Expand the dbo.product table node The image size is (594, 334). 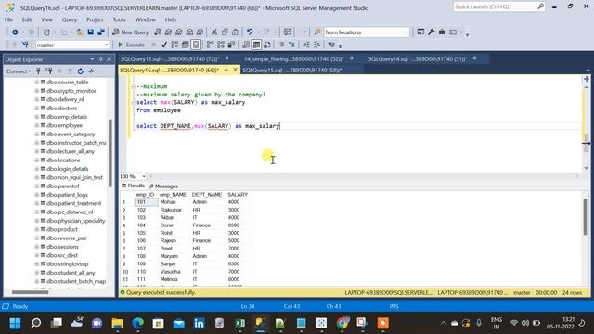pyautogui.click(x=37, y=229)
